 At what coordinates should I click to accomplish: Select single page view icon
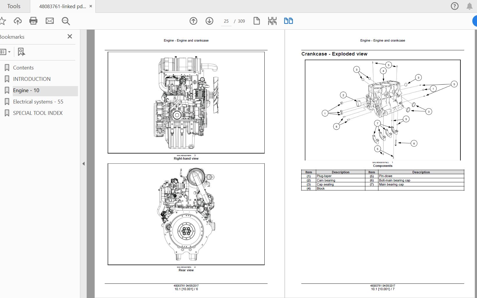257,21
